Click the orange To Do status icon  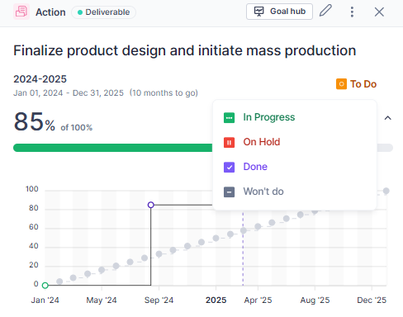[x=341, y=84]
